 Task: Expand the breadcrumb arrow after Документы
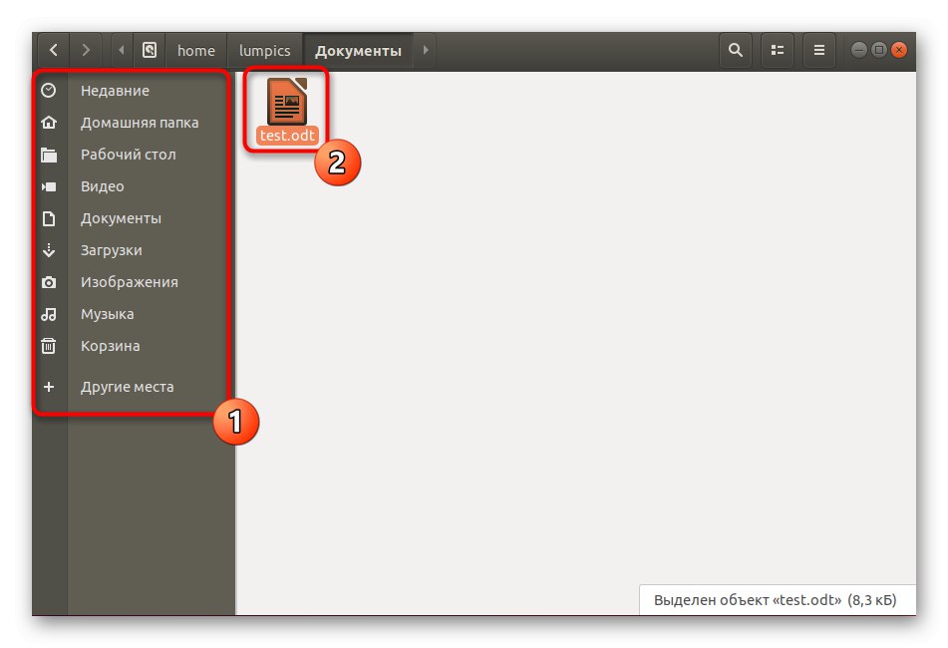[x=426, y=50]
